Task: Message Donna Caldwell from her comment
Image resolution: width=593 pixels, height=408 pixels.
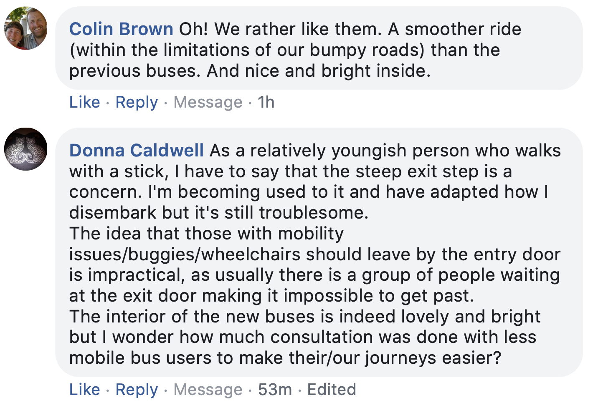Action: point(208,390)
